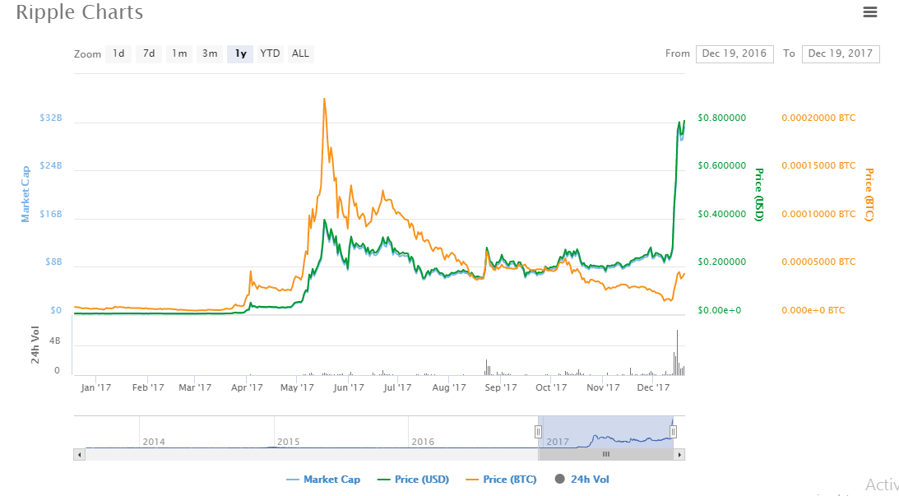Select the 7d zoom range
This screenshot has width=899, height=496.
coord(148,53)
